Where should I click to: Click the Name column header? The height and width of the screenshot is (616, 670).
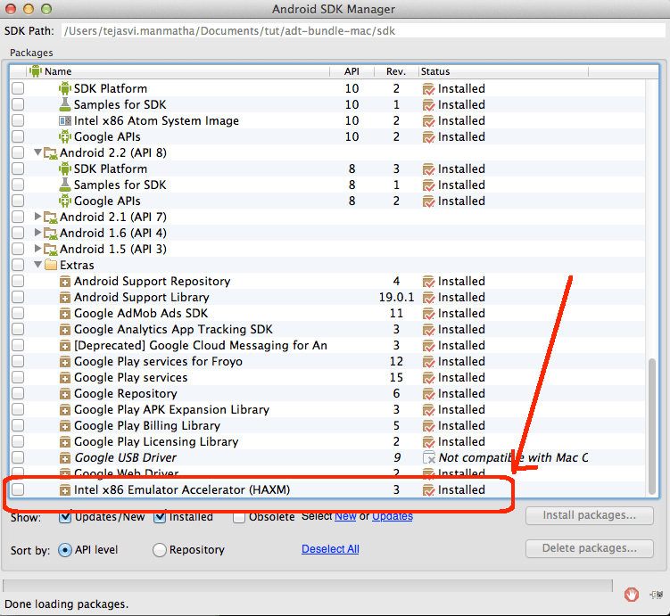[x=178, y=71]
